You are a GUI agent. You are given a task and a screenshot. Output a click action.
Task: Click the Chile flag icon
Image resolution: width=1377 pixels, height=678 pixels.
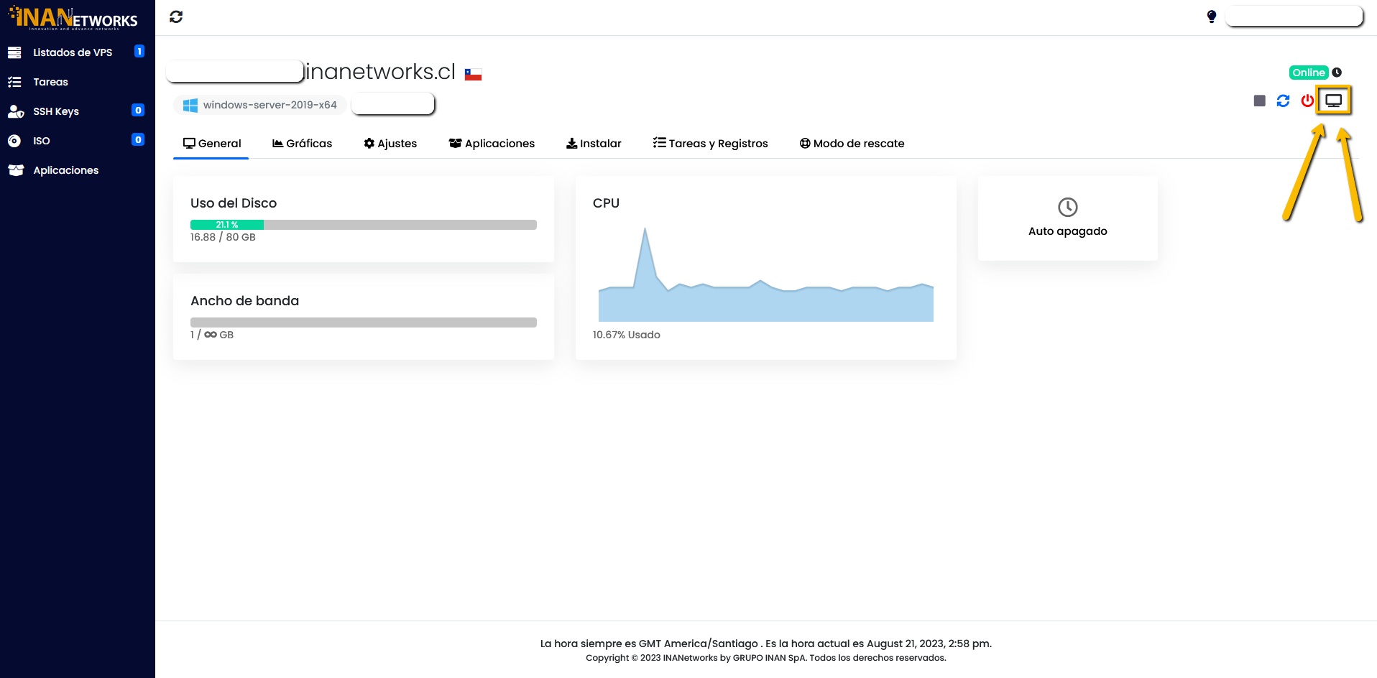[x=473, y=74]
